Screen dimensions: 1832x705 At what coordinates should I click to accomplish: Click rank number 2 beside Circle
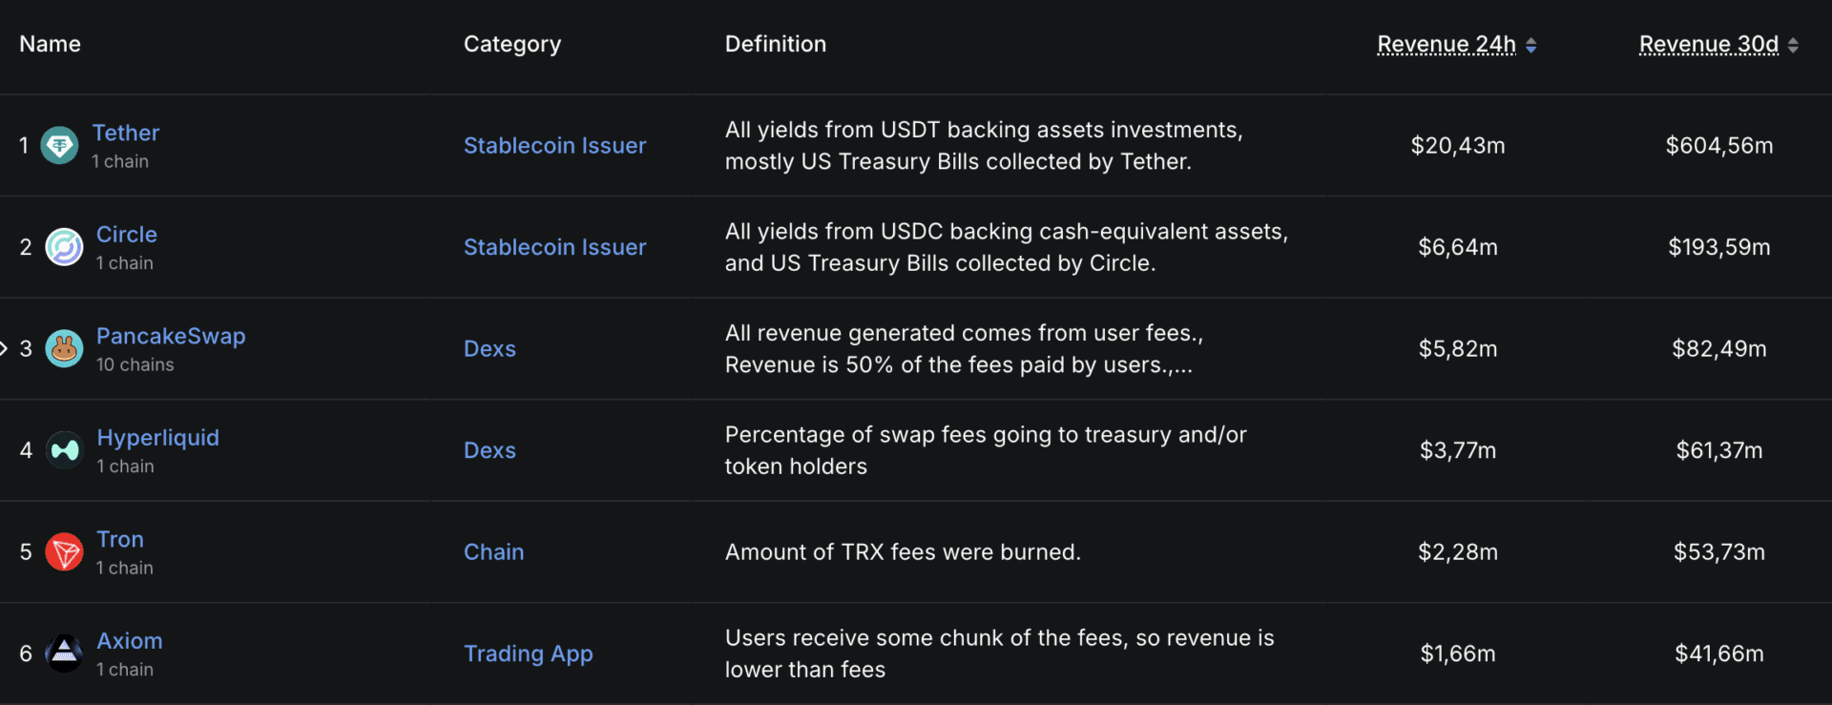[26, 247]
